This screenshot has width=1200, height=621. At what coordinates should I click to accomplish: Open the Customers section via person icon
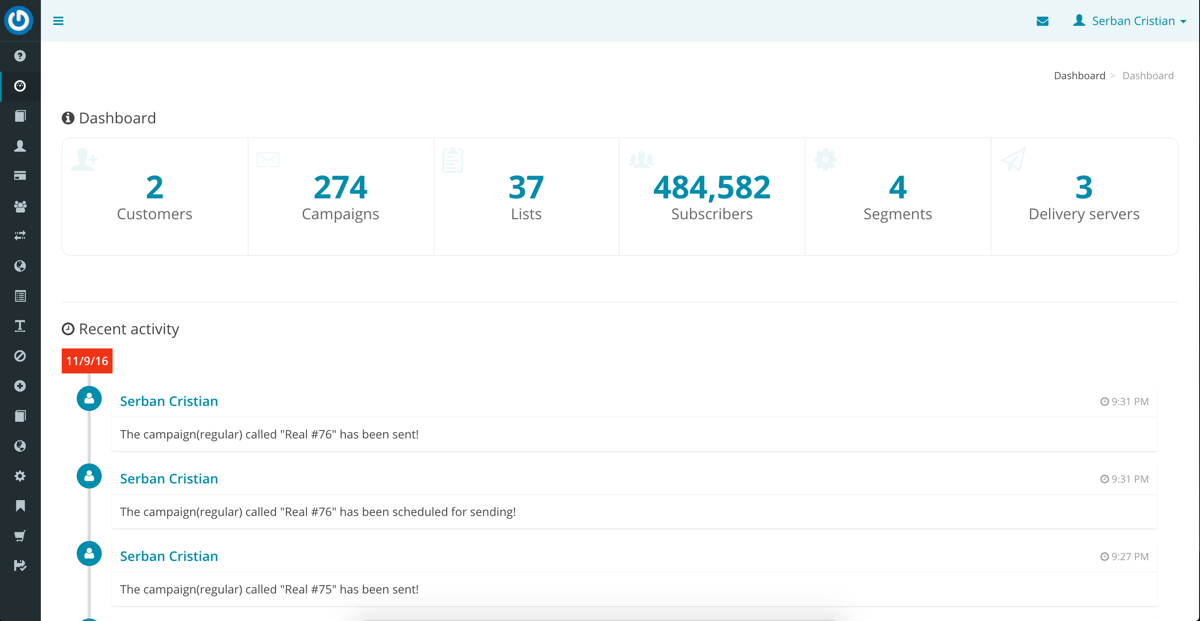point(20,146)
